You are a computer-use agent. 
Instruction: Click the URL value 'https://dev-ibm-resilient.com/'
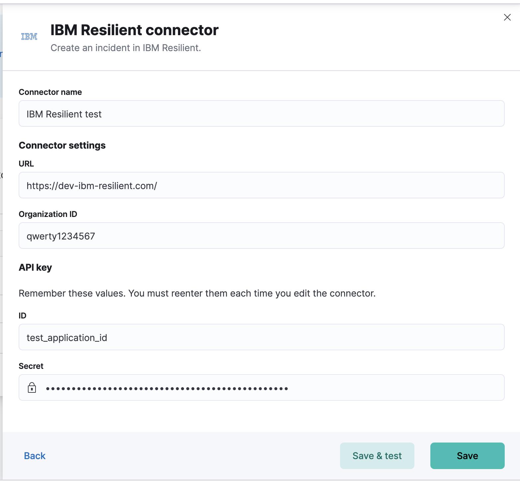coord(92,185)
